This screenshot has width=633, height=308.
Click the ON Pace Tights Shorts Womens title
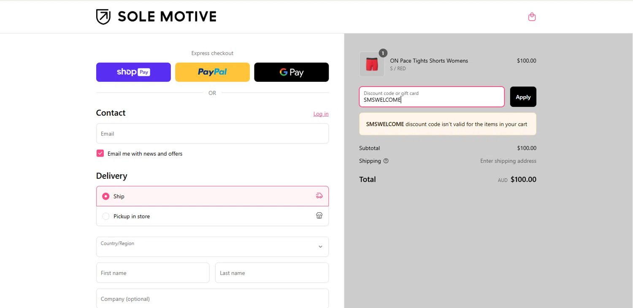429,61
